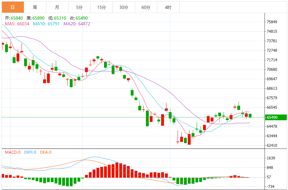
Task: Click the 高:65890 high price value
Action: coord(36,18)
